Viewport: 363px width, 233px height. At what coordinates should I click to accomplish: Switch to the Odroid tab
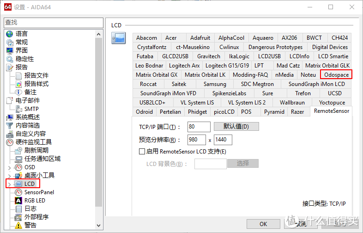coord(144,112)
